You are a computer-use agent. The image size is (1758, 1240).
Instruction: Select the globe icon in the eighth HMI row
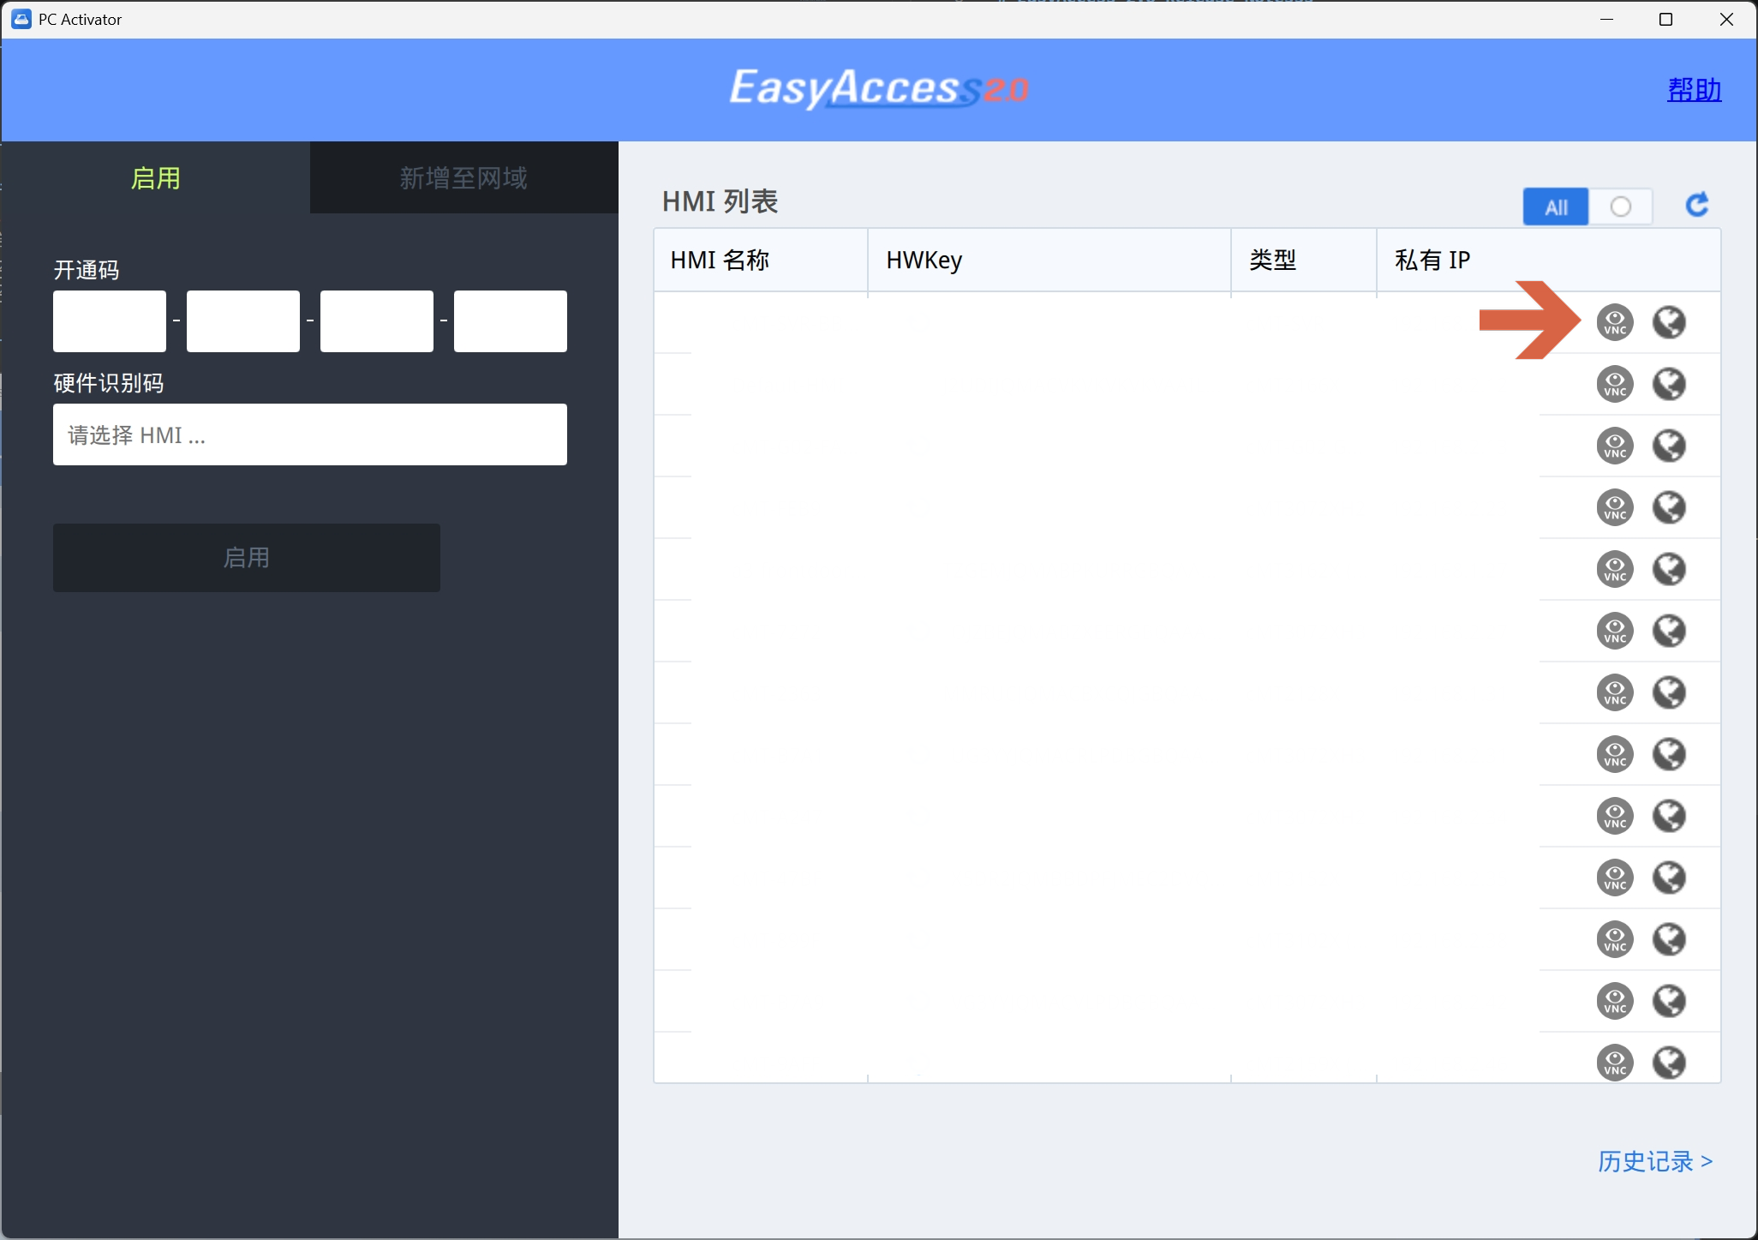1669,754
